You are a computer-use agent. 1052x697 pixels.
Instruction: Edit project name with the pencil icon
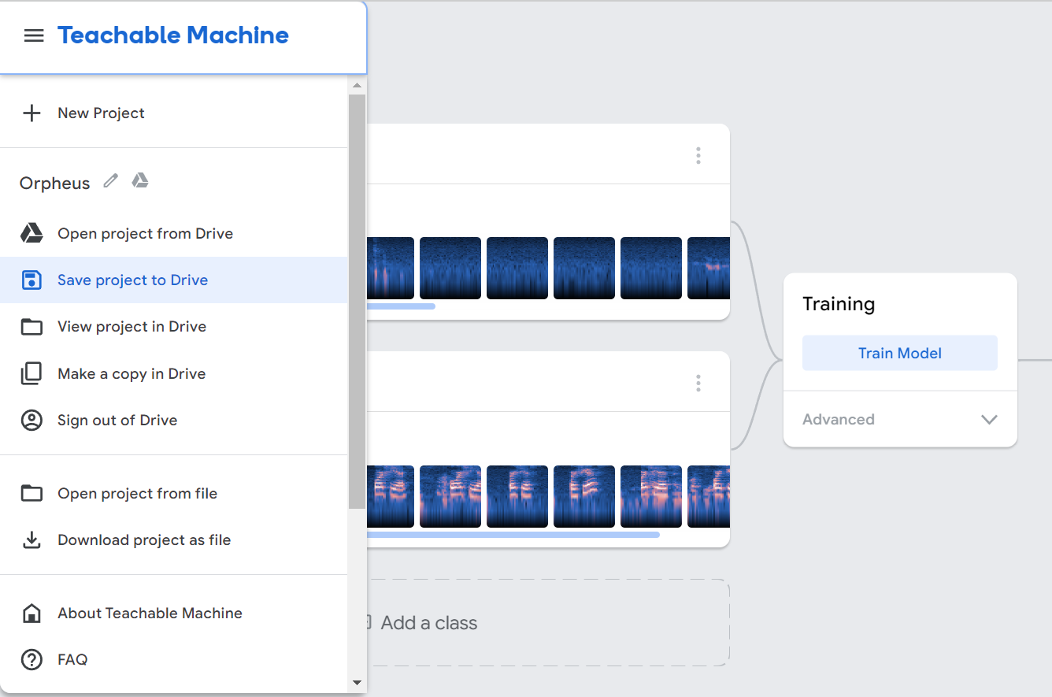[111, 181]
